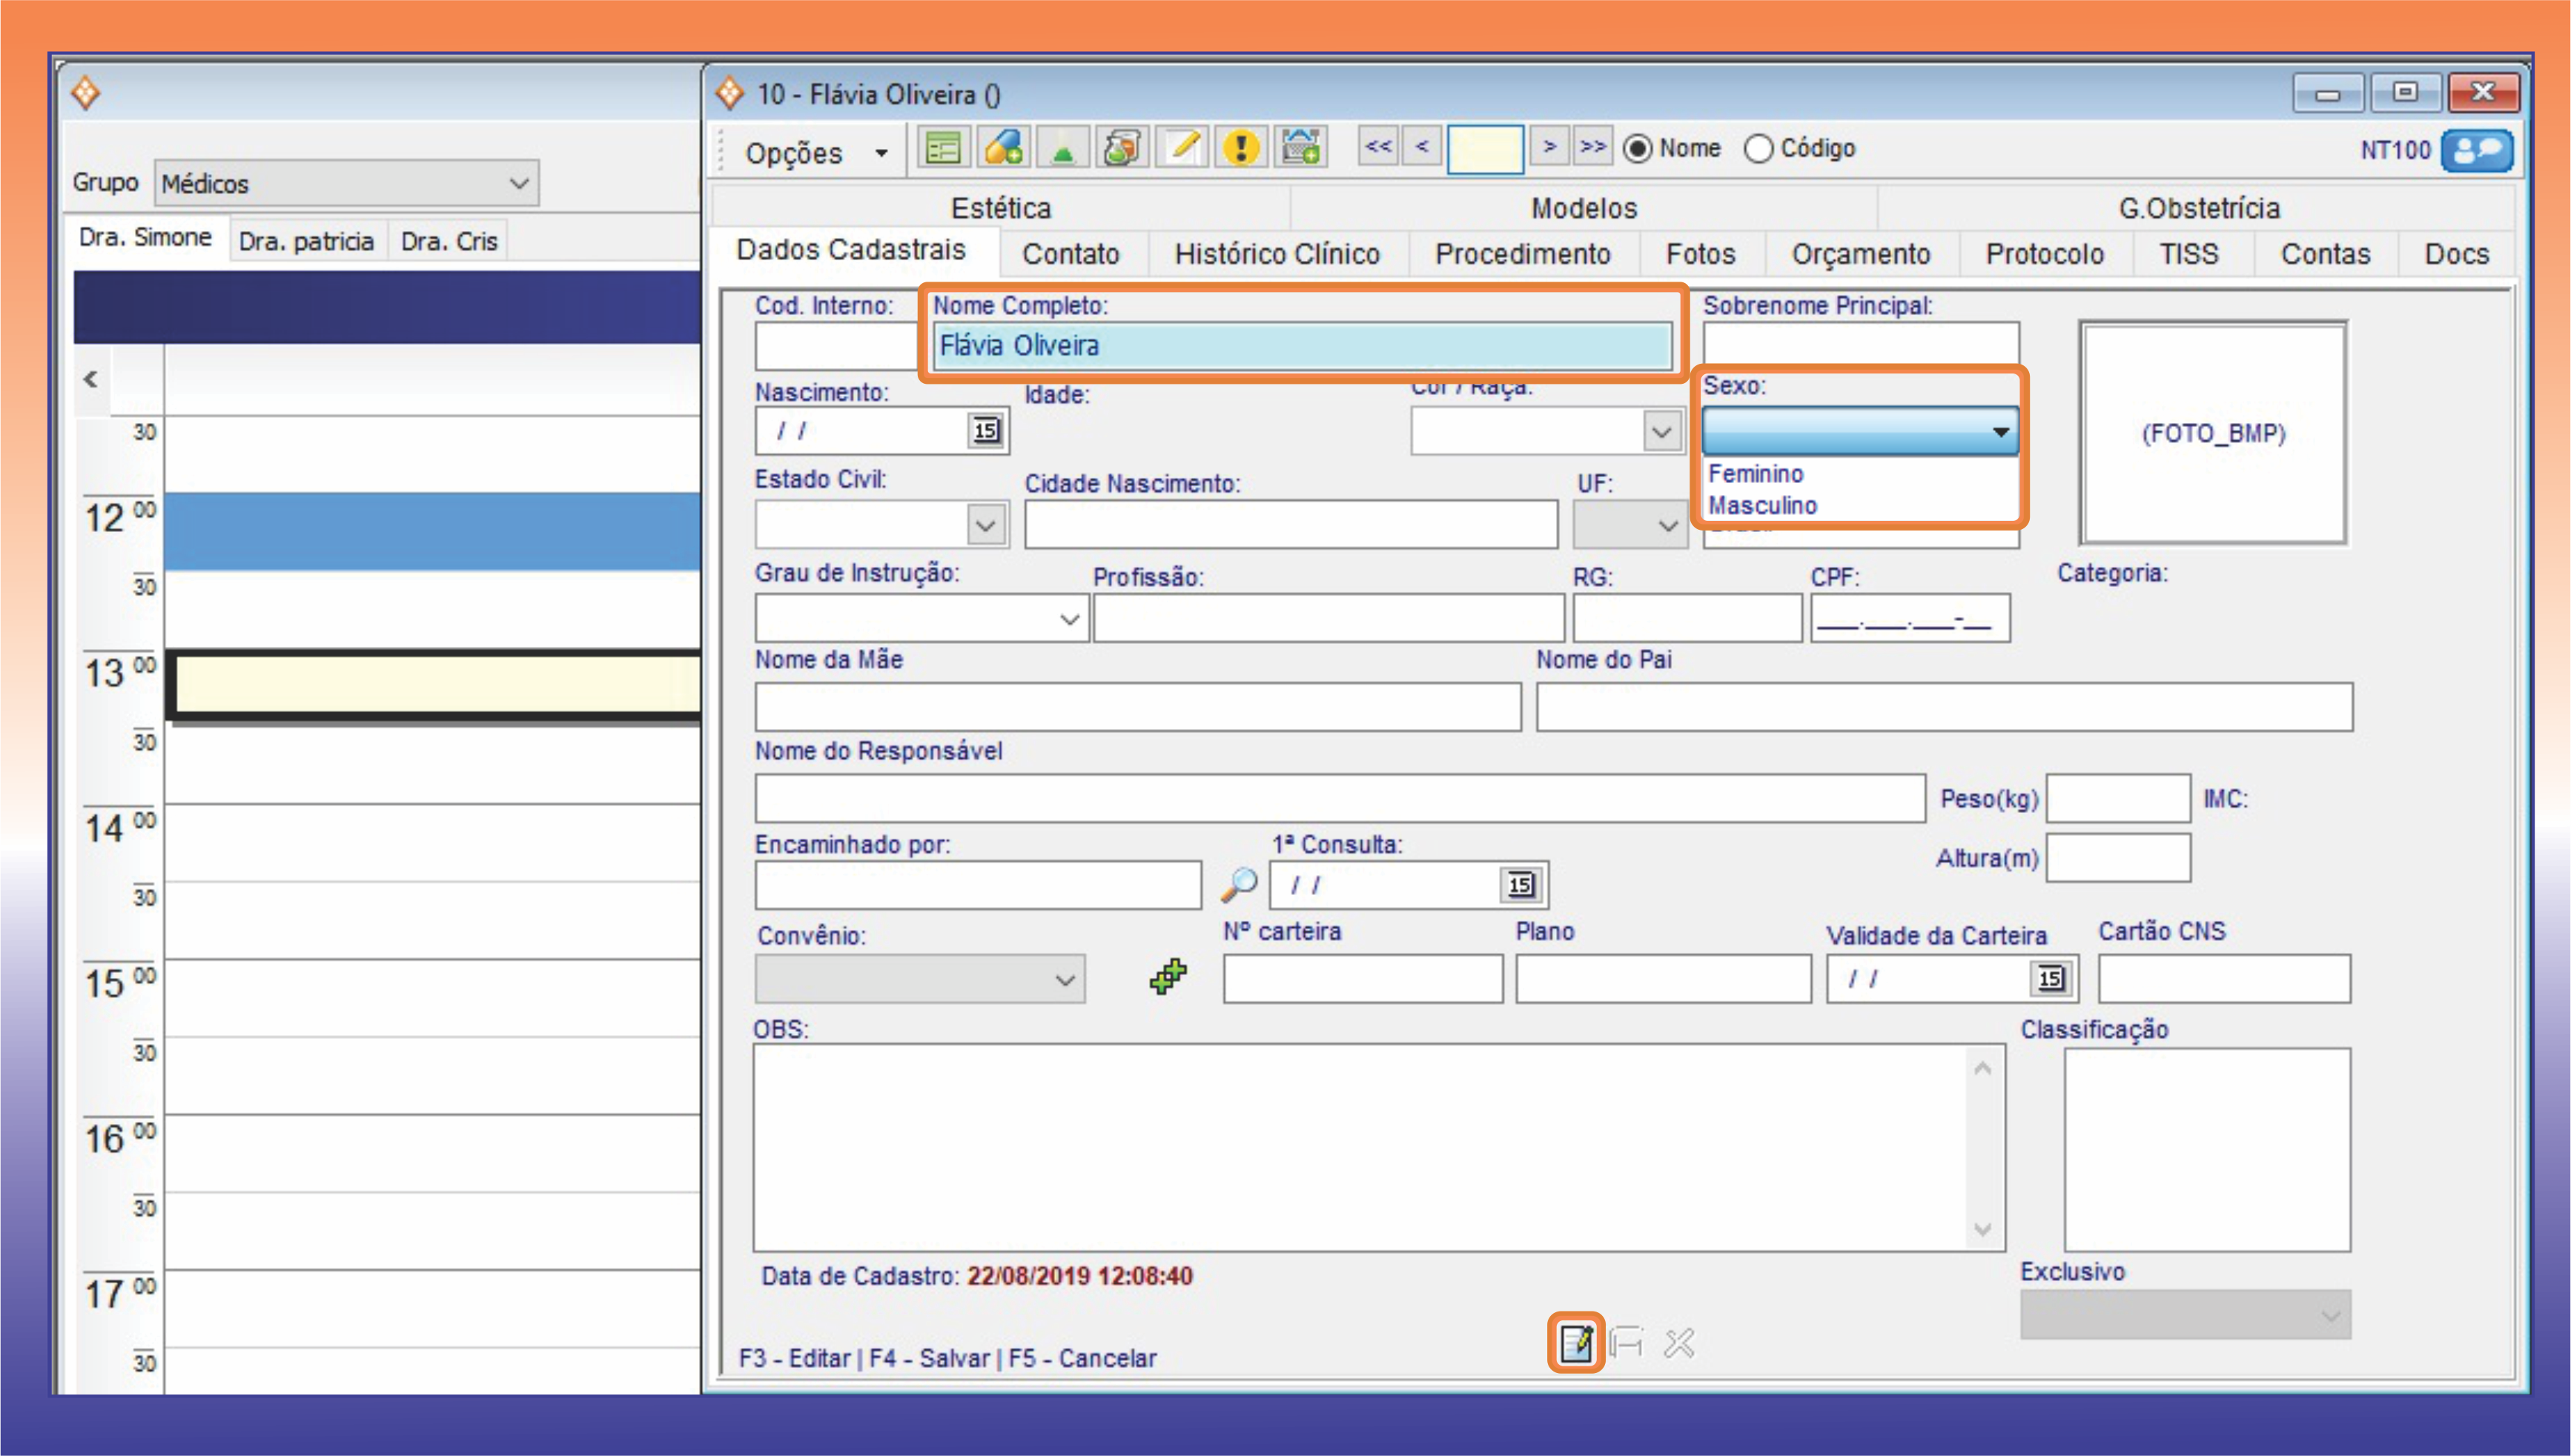Screen dimensions: 2571x1456
Task: Click the edit record icon at bottom
Action: pyautogui.click(x=1577, y=1343)
